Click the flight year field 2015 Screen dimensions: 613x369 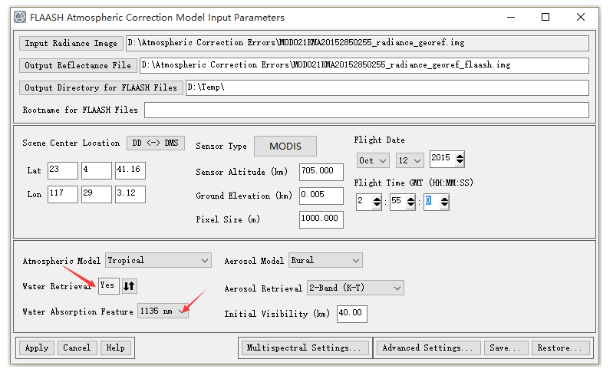coord(442,159)
